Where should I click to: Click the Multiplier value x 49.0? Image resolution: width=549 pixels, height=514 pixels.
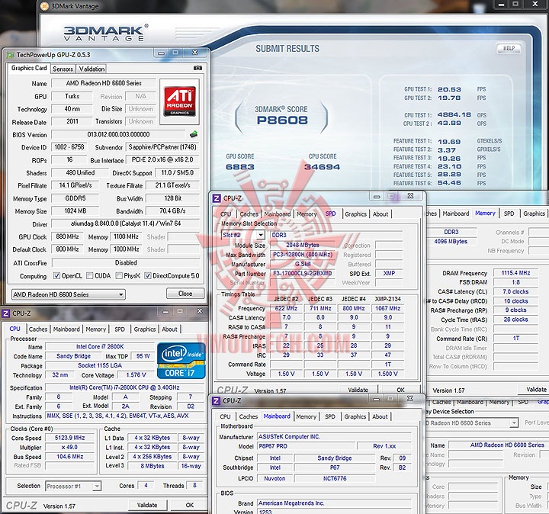pos(70,447)
